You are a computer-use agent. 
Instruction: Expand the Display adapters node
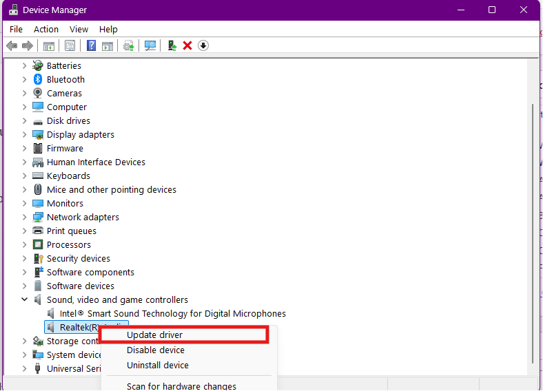pyautogui.click(x=25, y=135)
